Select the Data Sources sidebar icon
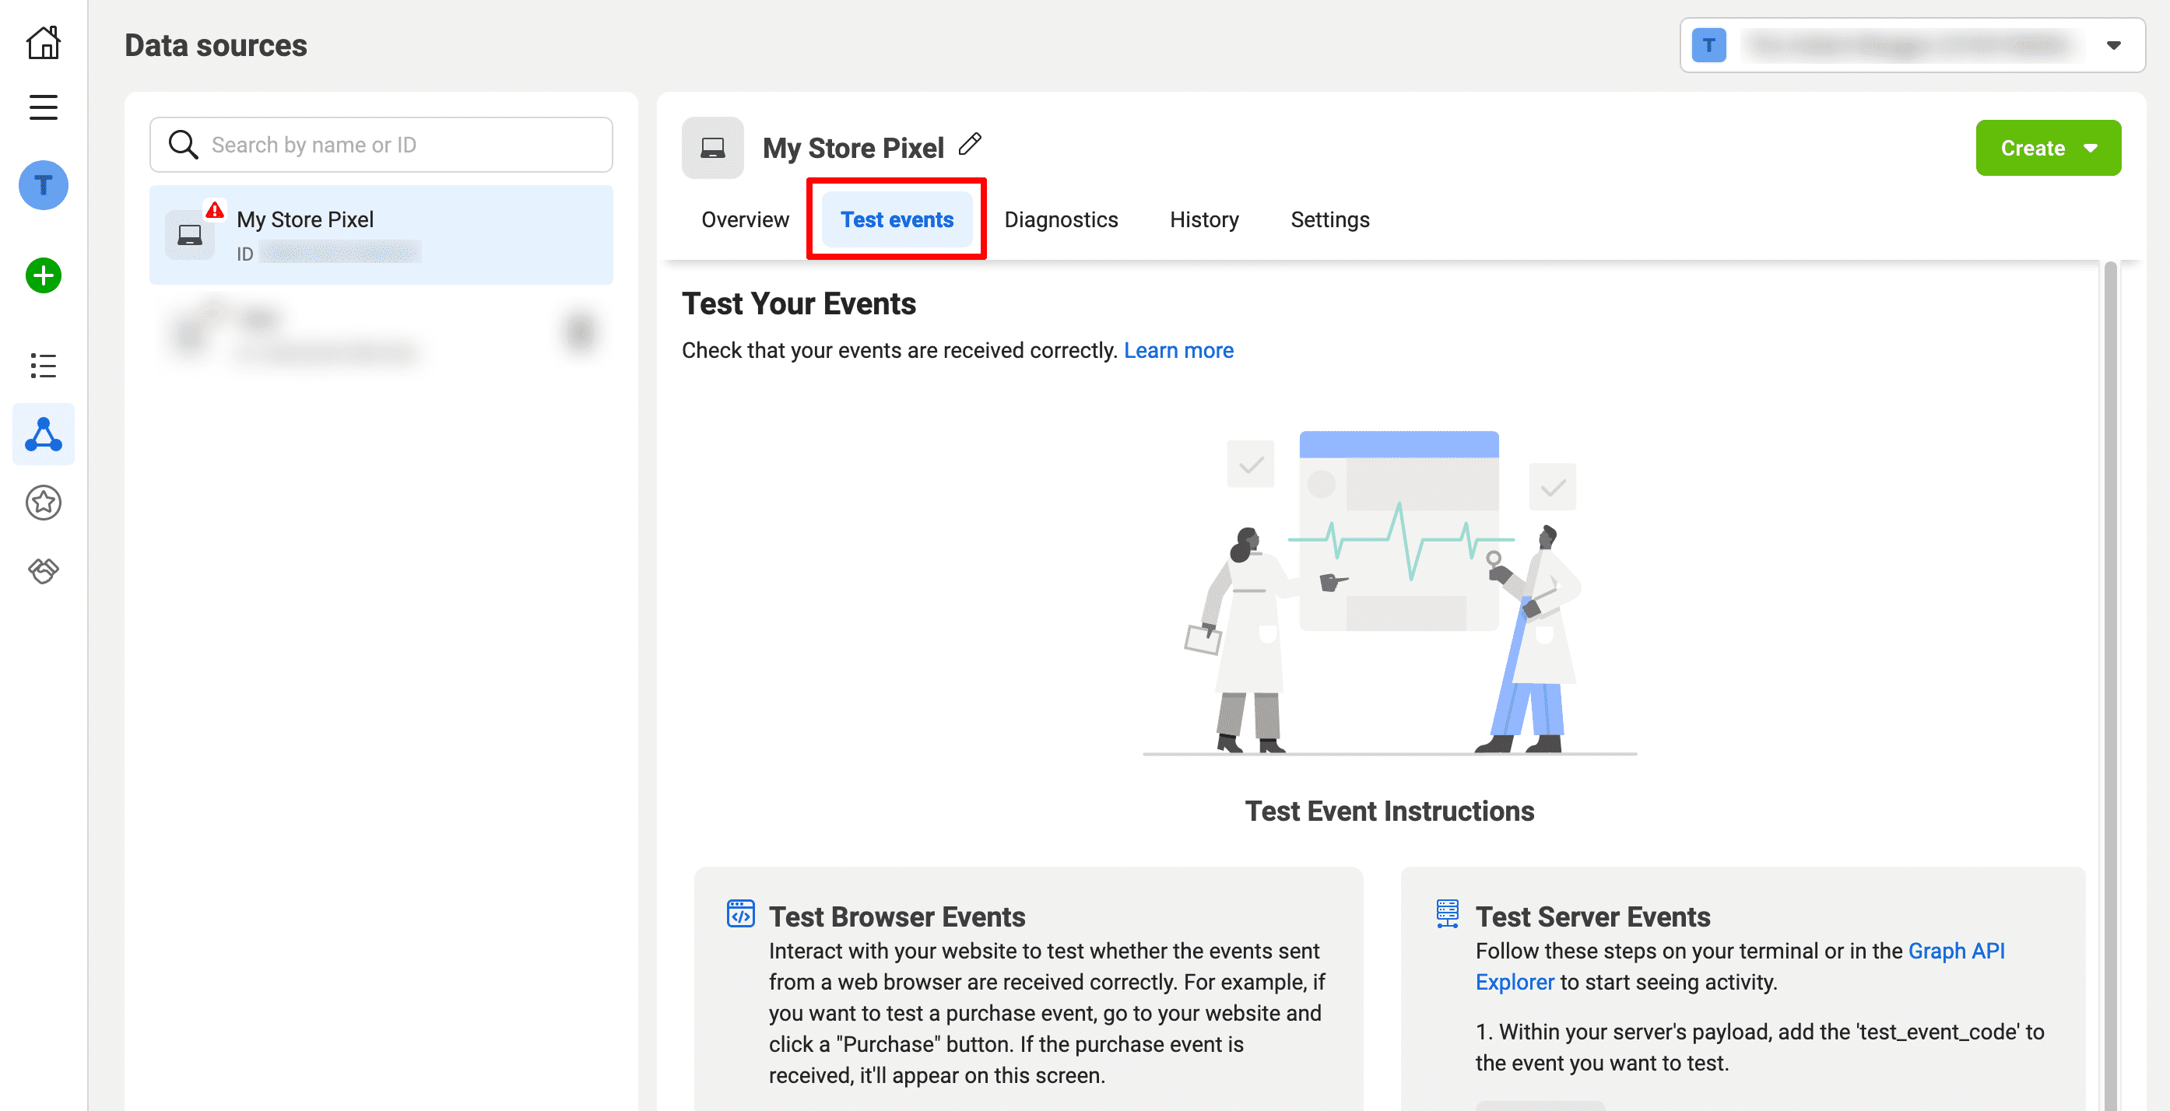Image resolution: width=2170 pixels, height=1111 pixels. pos(43,435)
